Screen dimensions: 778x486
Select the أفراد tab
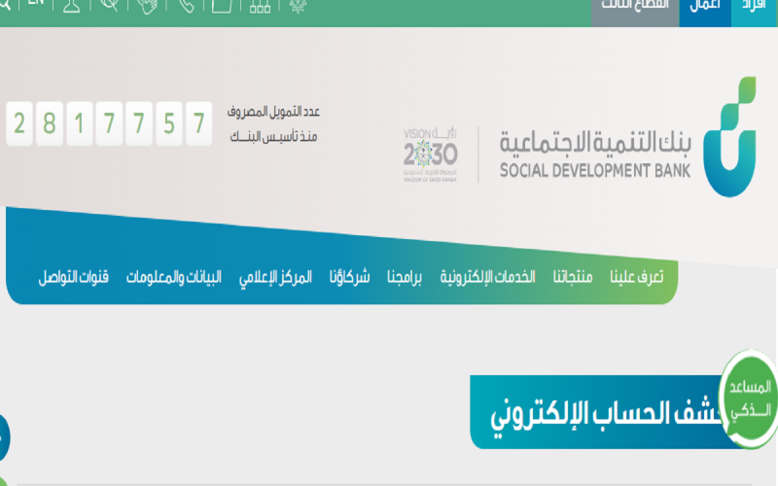[755, 13]
